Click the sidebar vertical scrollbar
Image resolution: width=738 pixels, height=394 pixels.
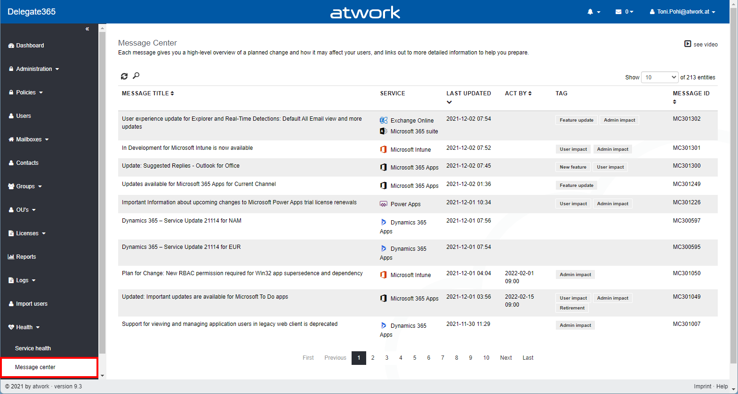pyautogui.click(x=102, y=188)
